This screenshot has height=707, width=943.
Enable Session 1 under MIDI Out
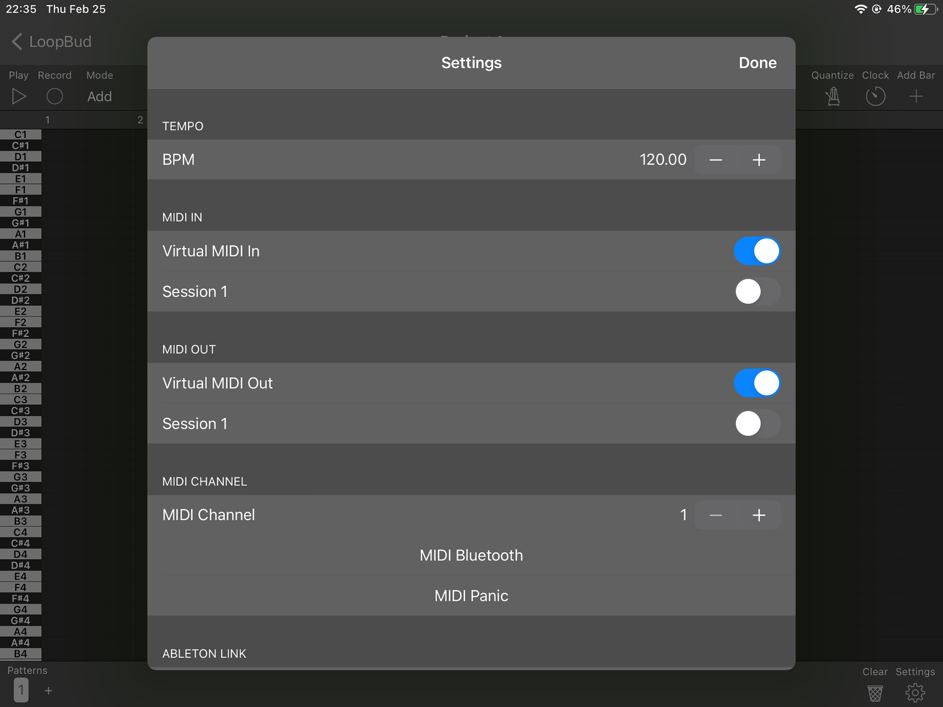[x=757, y=424]
